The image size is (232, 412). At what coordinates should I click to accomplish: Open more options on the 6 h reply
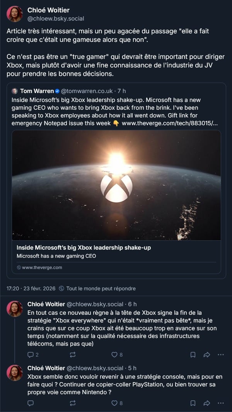(221, 354)
